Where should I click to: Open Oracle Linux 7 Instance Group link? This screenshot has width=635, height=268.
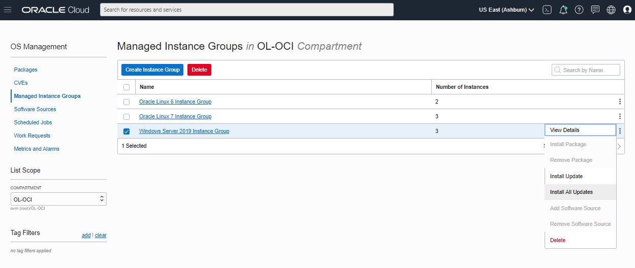[175, 116]
